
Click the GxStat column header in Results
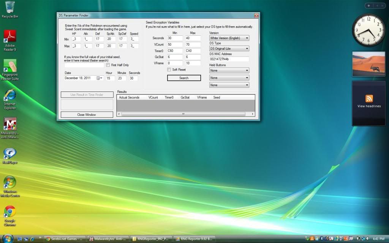185,98
